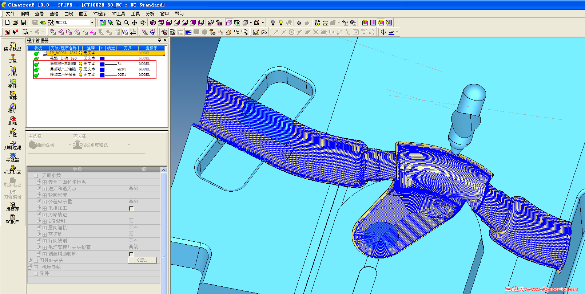
Task: Toggle the 创建辅助轮廓 checkbox
Action: pyautogui.click(x=131, y=254)
